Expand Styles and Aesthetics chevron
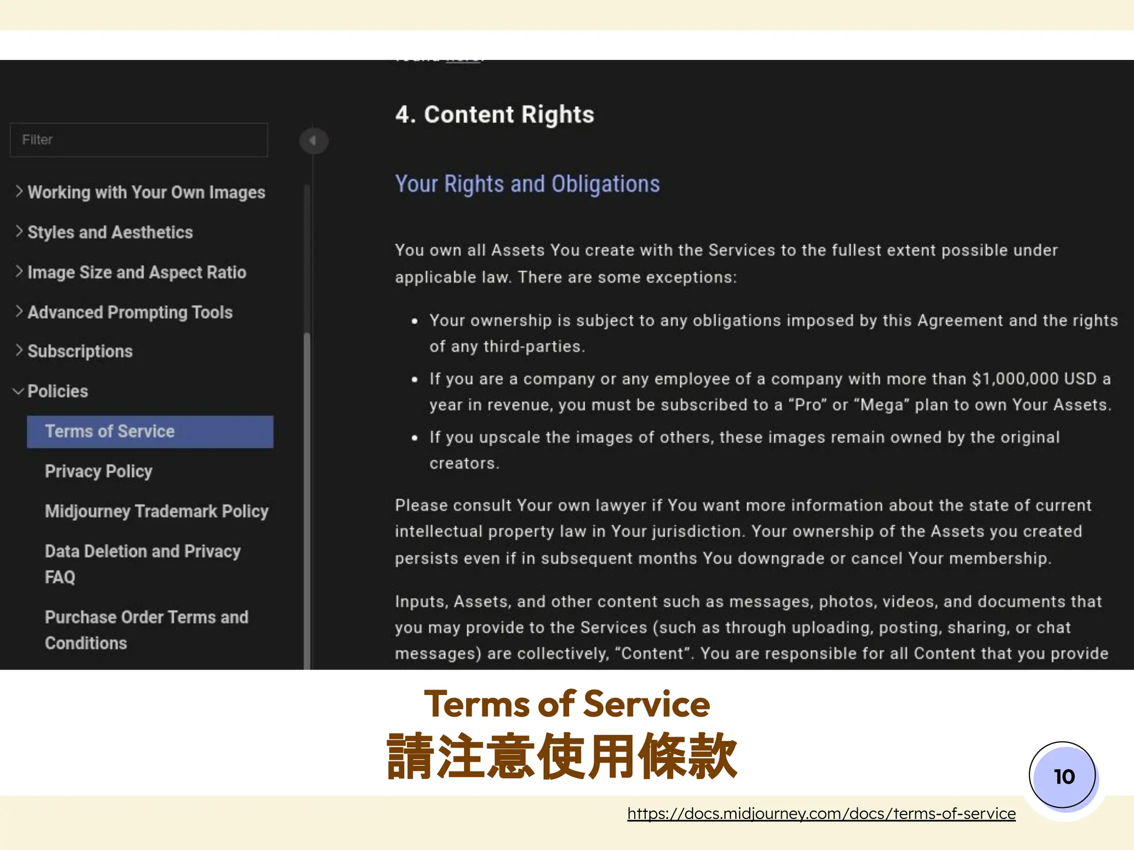This screenshot has width=1134, height=850. [x=19, y=231]
